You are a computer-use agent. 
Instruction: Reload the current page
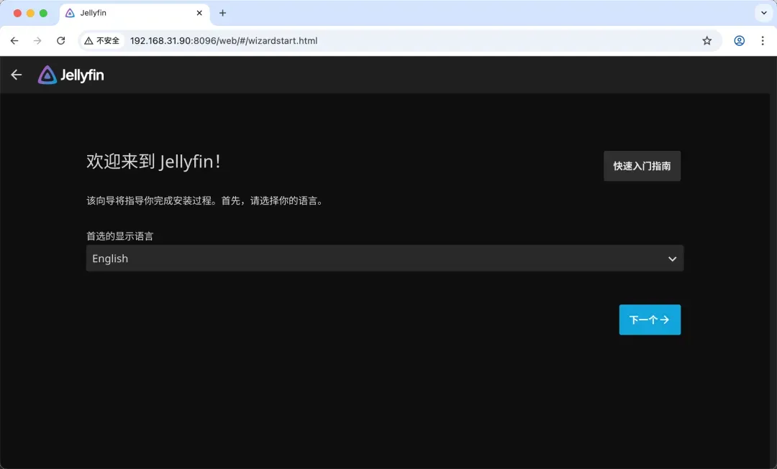(x=60, y=40)
